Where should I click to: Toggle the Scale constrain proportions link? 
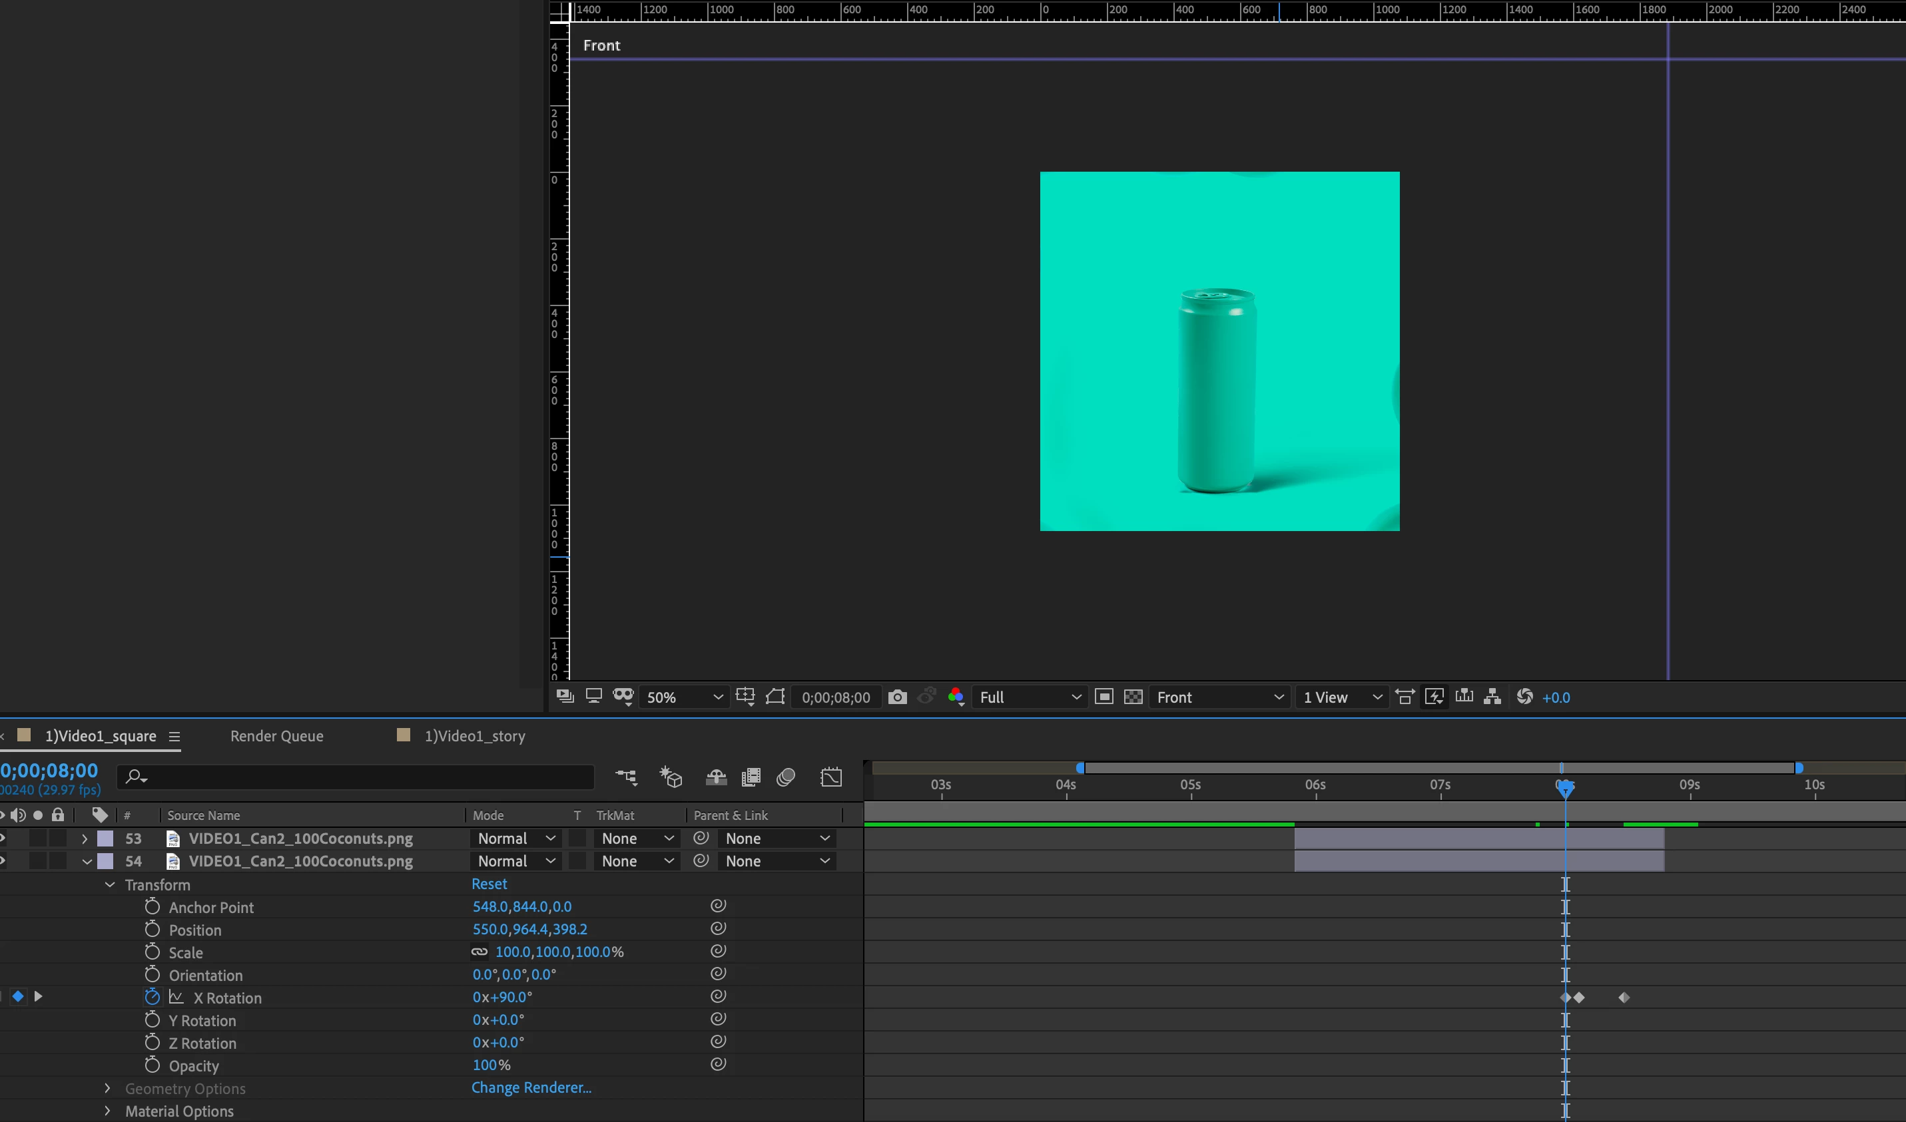click(479, 952)
